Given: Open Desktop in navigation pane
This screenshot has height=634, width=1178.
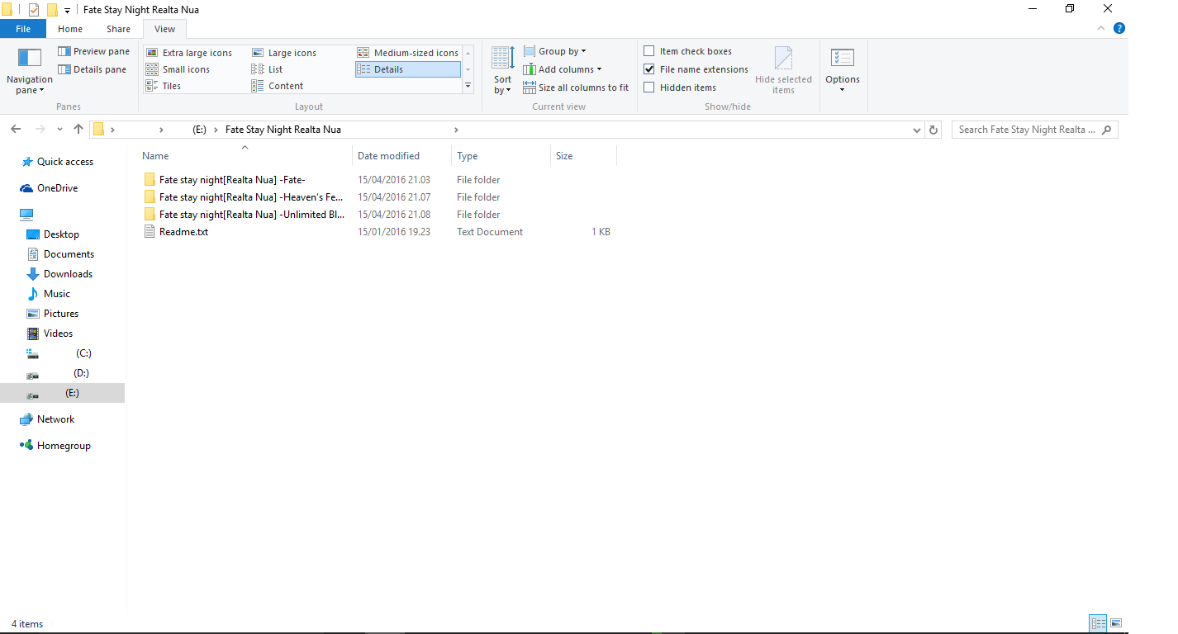Looking at the screenshot, I should [53, 234].
